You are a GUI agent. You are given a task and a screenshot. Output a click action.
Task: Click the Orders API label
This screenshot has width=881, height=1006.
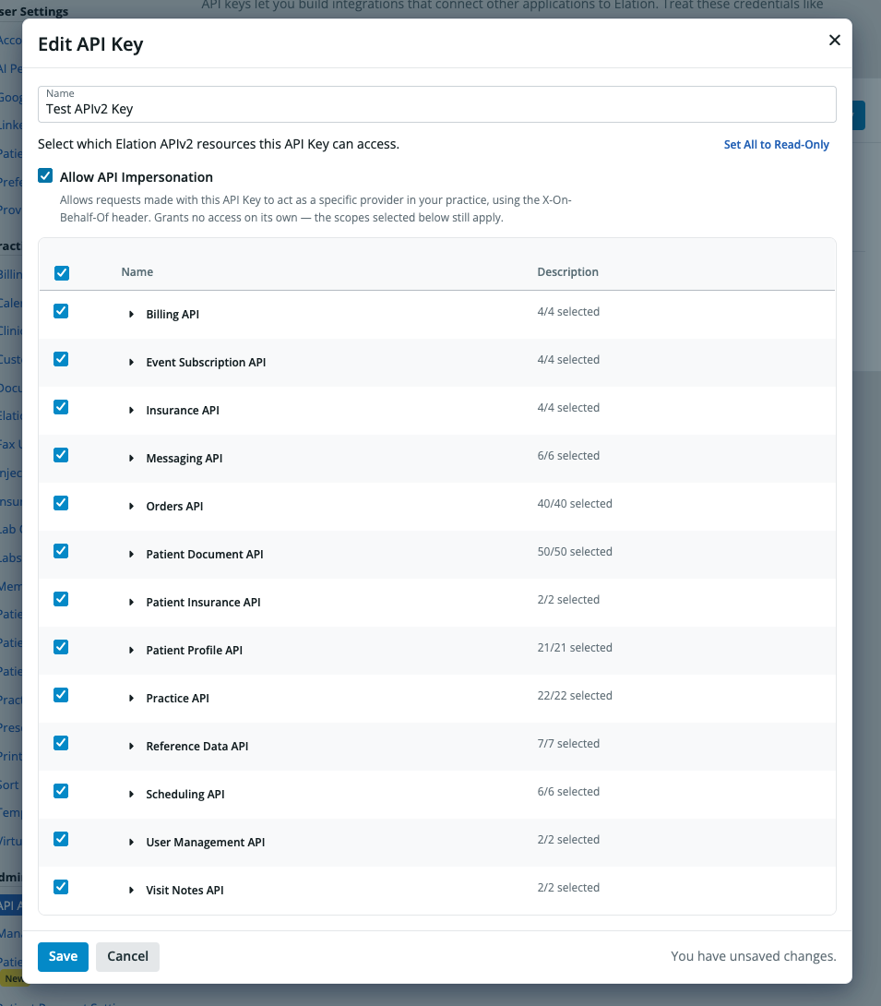point(174,506)
